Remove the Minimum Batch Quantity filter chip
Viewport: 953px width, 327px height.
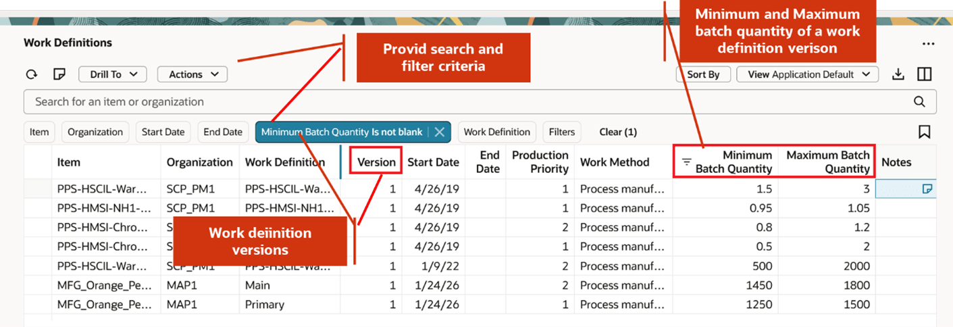point(439,132)
